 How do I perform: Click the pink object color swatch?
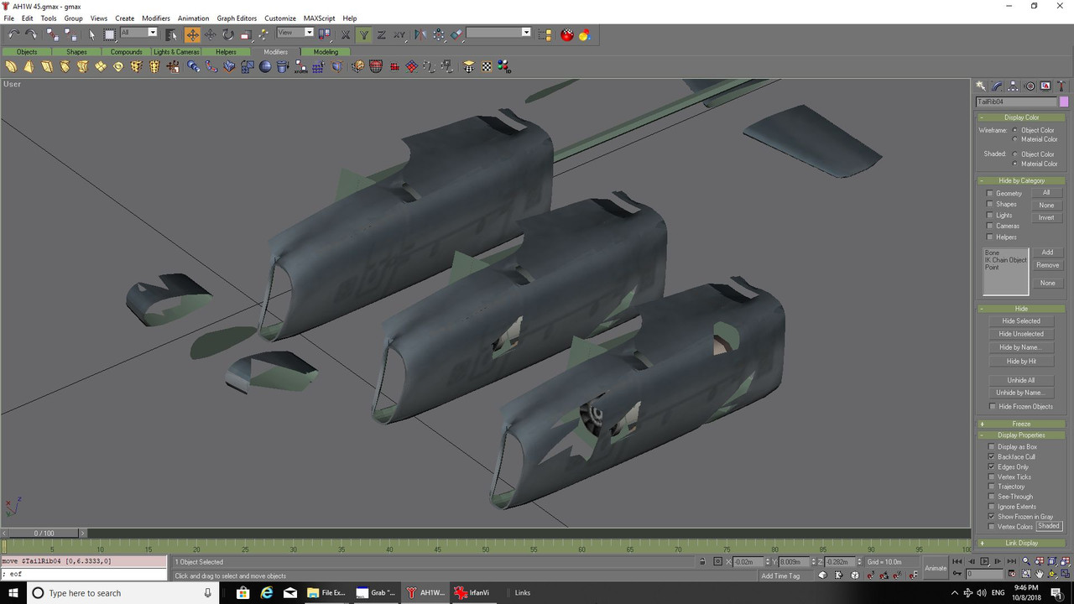[1064, 102]
